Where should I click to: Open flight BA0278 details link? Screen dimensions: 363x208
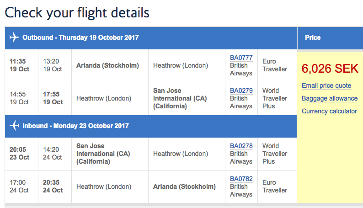(241, 146)
